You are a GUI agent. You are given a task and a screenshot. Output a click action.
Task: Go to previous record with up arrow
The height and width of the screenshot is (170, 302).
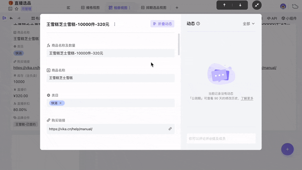[x=224, y=5]
